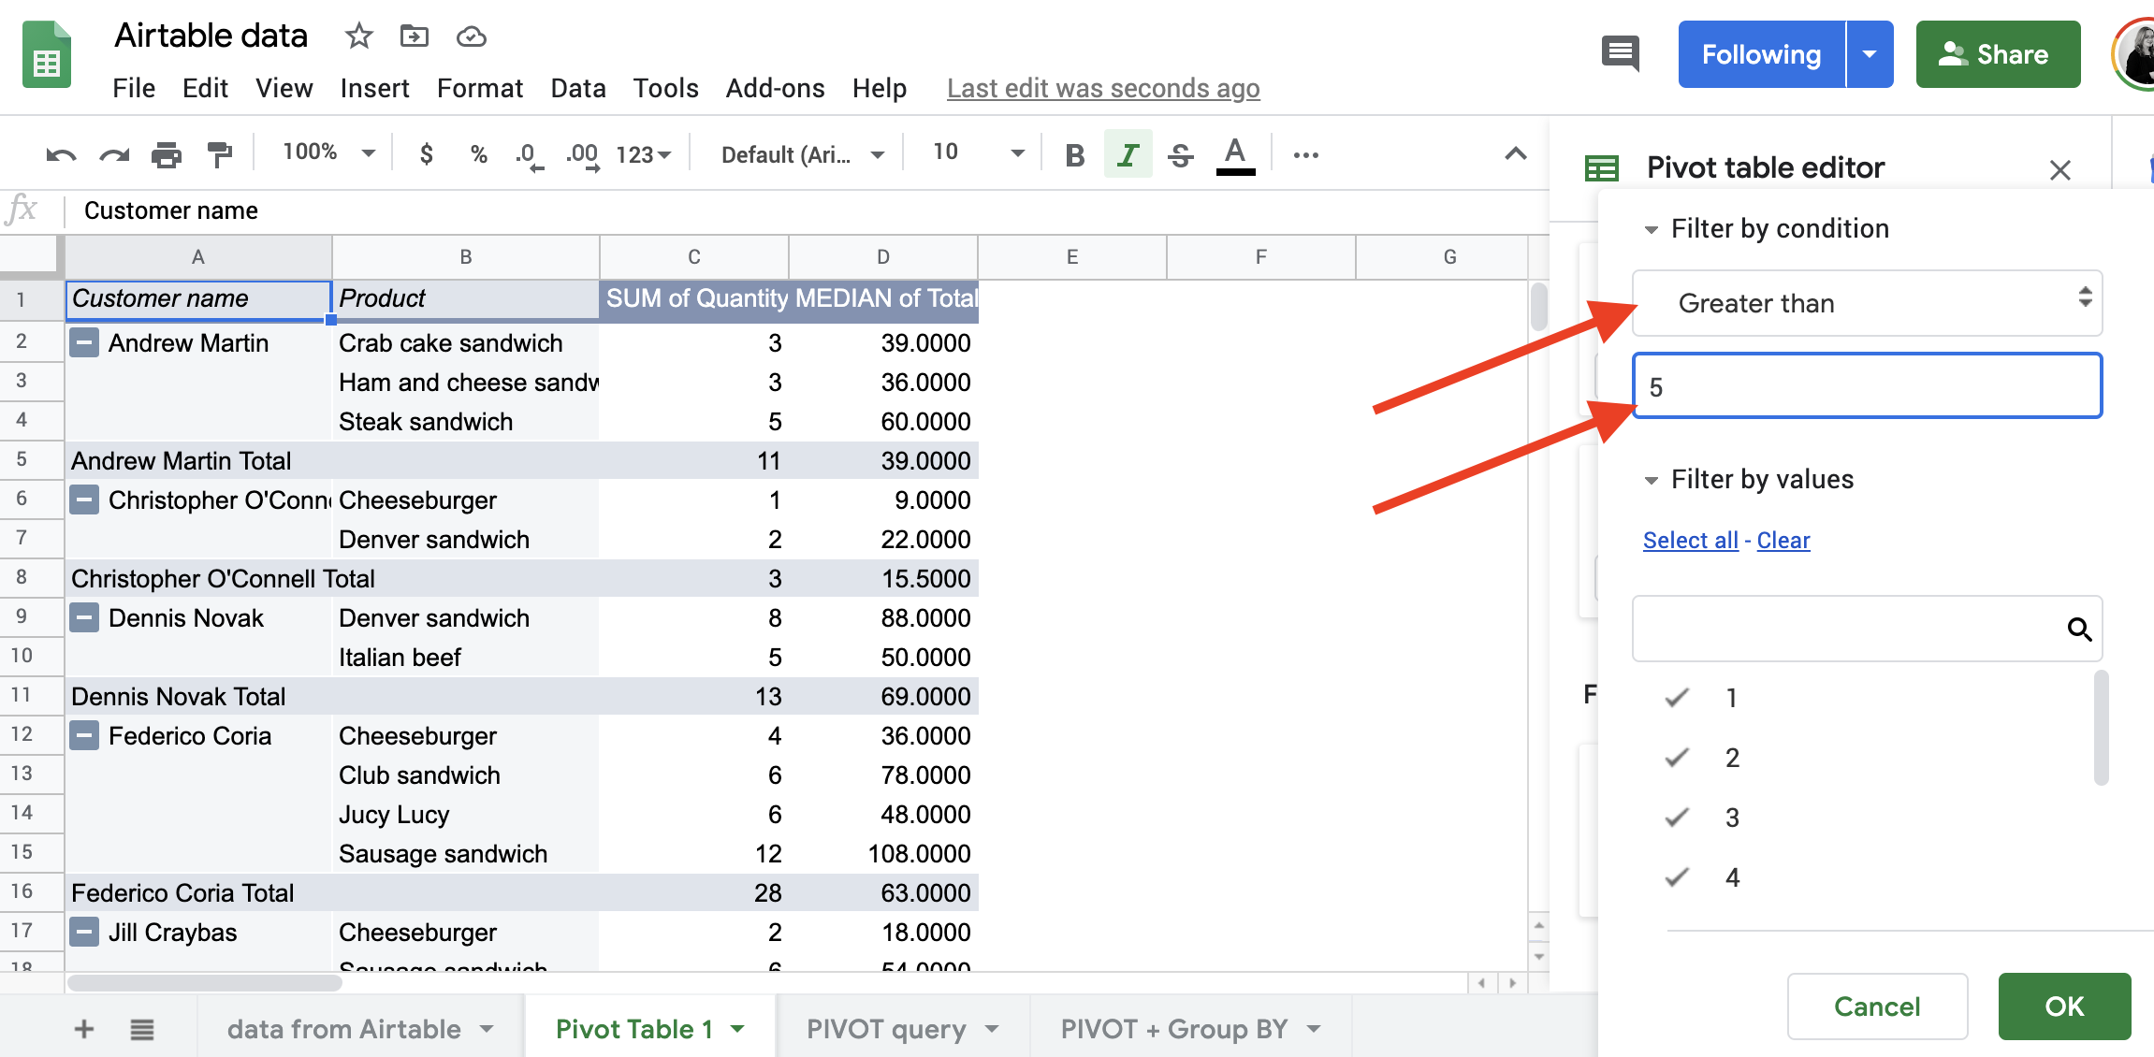The image size is (2154, 1057).
Task: Open the Data menu
Action: 576,88
